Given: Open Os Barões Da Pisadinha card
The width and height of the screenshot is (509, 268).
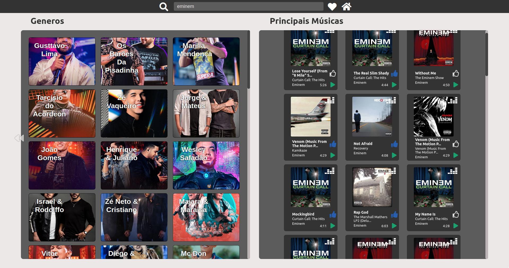Looking at the screenshot, I should [134, 61].
